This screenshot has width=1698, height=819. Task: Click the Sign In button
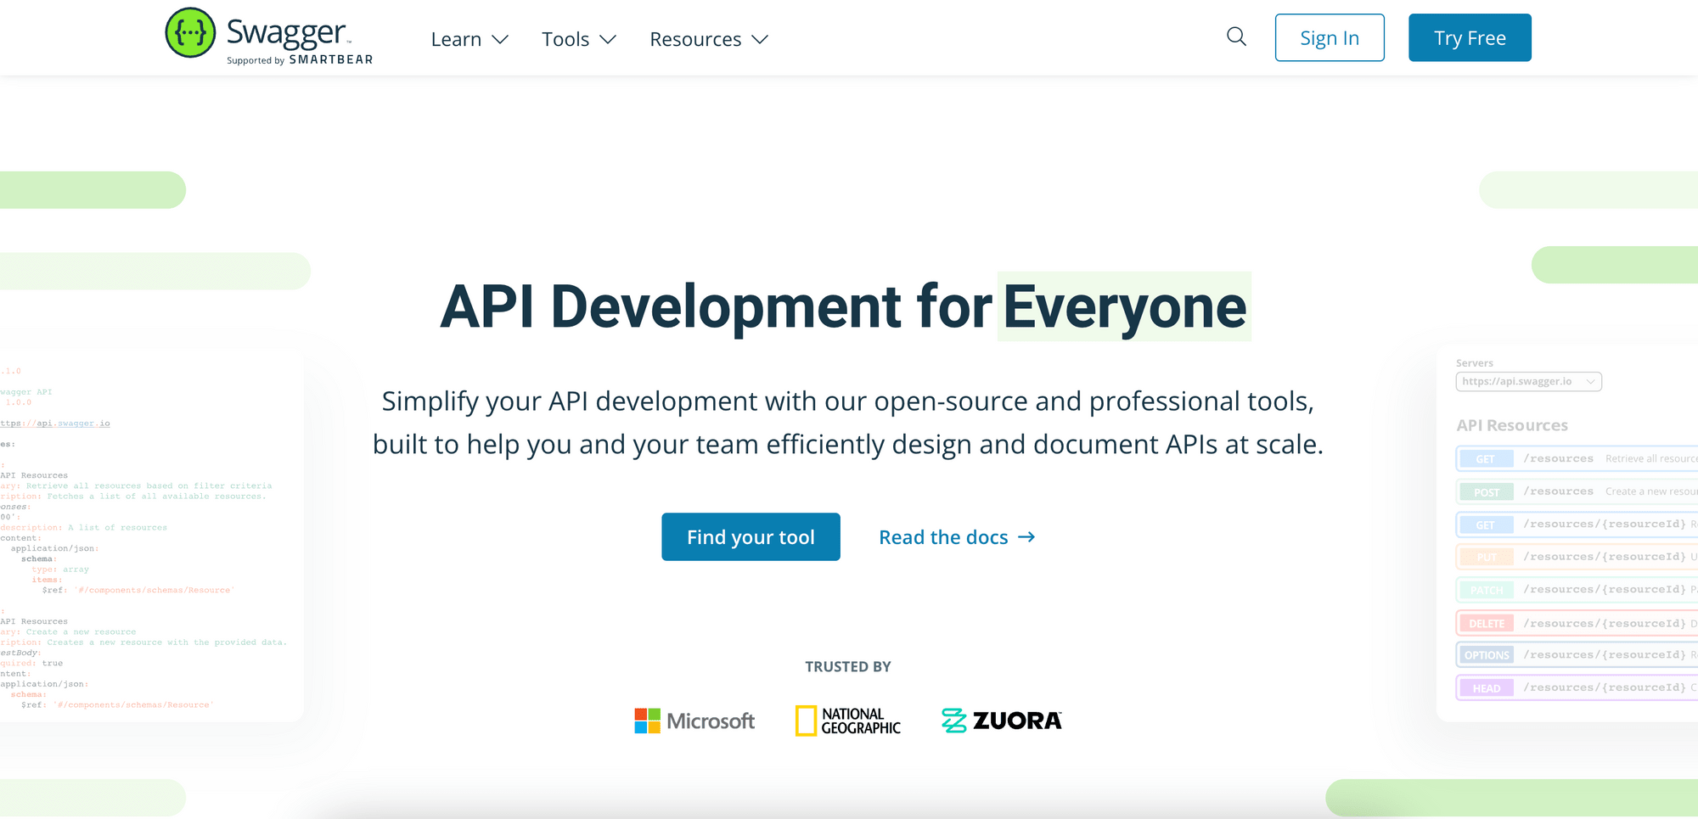[x=1329, y=38]
